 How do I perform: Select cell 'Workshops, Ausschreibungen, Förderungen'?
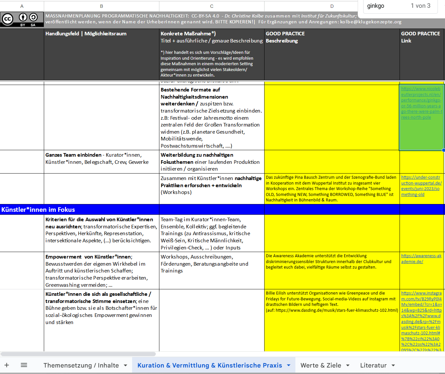(212, 271)
